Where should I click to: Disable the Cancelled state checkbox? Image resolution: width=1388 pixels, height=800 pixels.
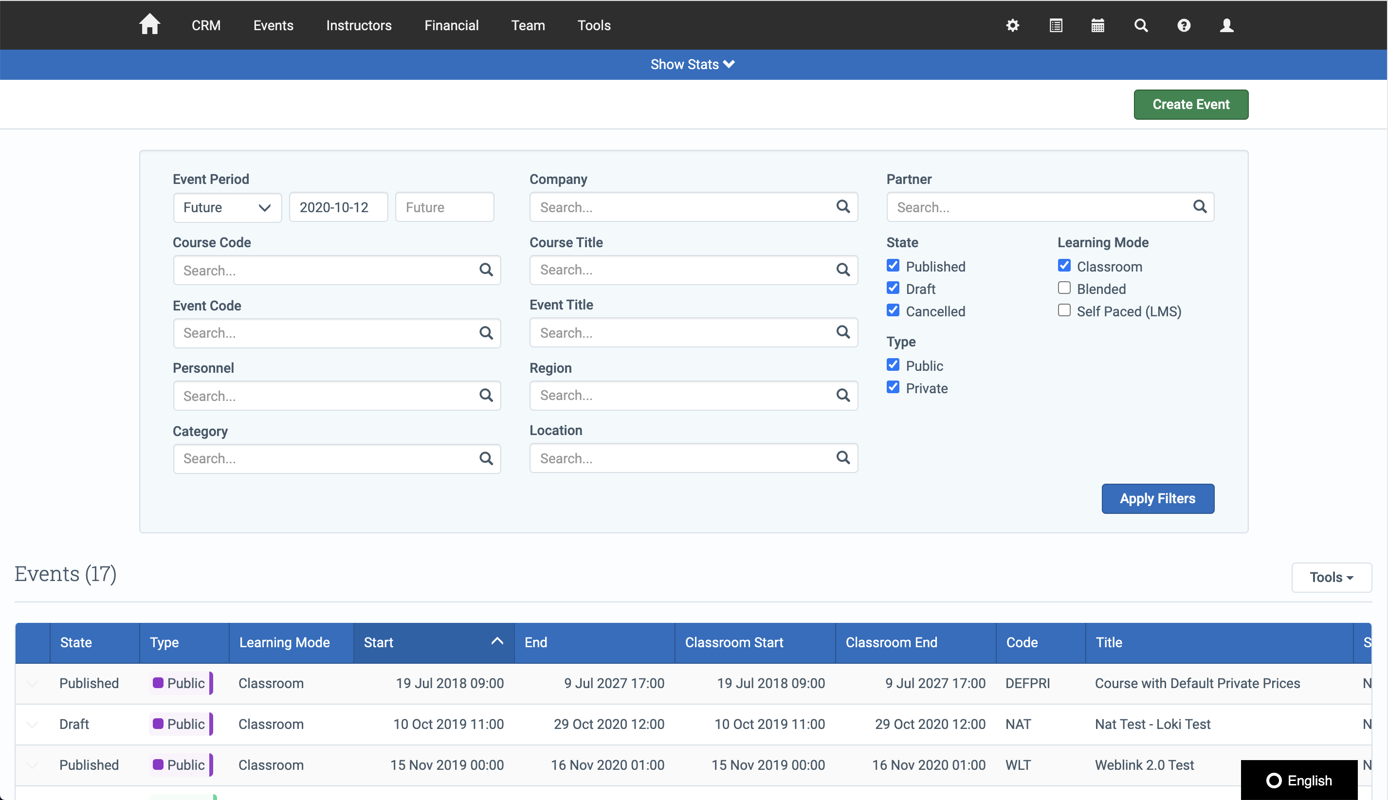tap(893, 310)
